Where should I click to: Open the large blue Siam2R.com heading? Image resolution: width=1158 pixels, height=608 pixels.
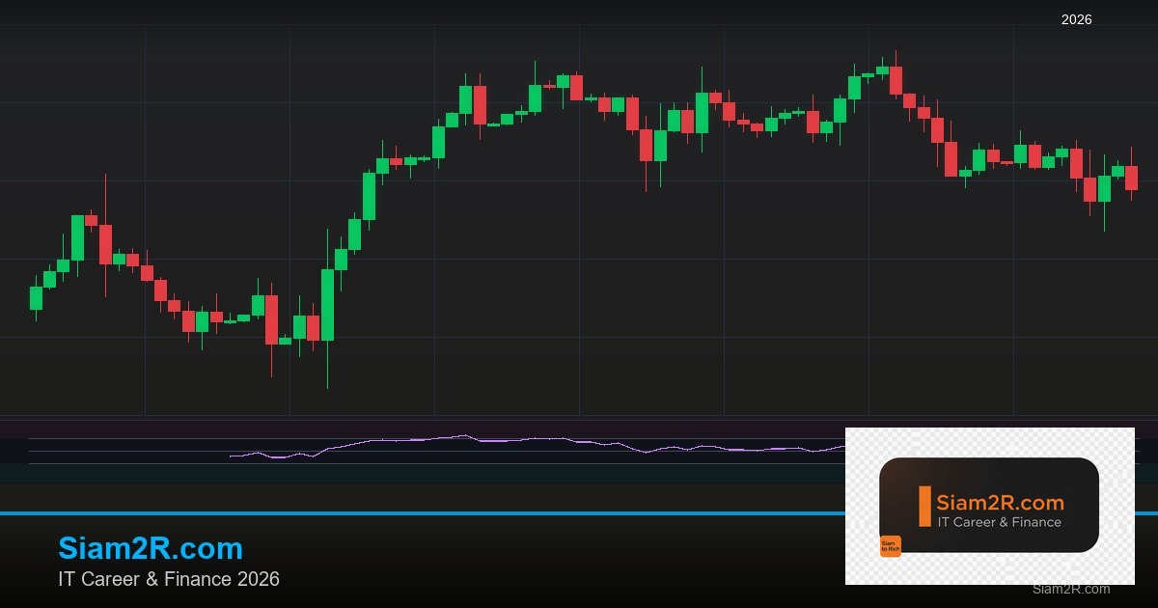151,548
